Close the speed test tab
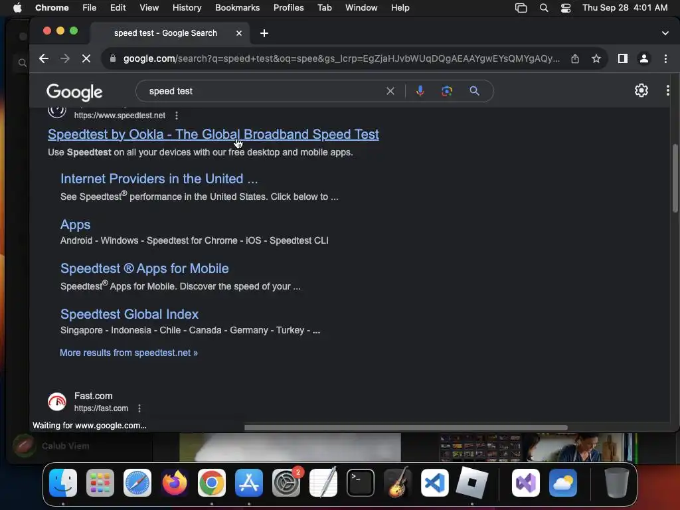 coord(239,33)
